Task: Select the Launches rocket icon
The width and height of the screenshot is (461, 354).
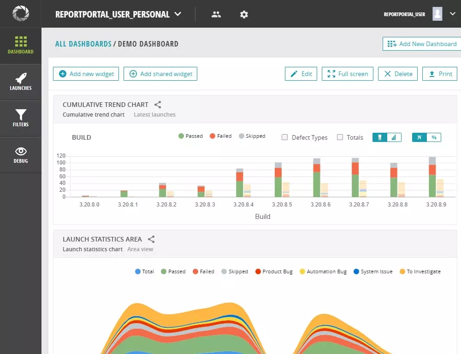Action: [x=20, y=77]
